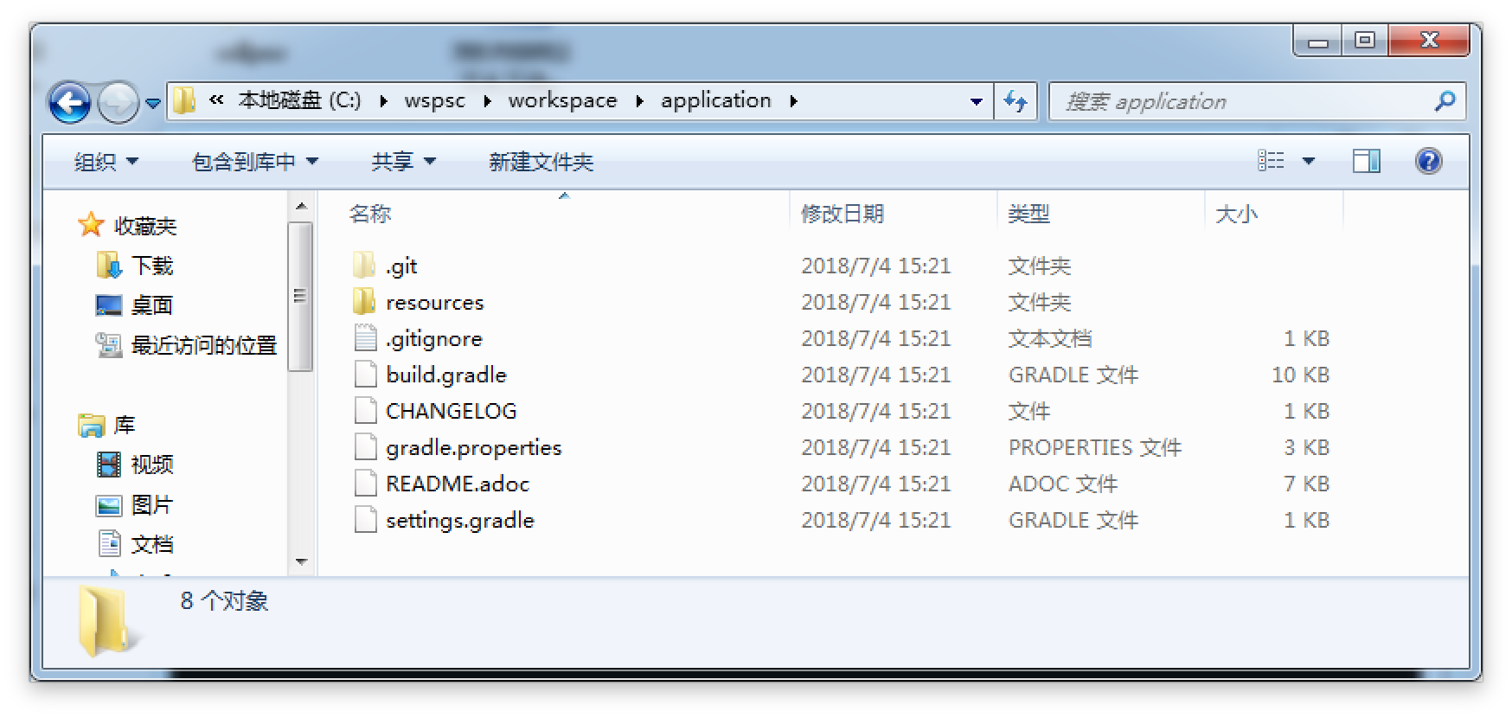Click the search magnifier icon

tap(1444, 101)
